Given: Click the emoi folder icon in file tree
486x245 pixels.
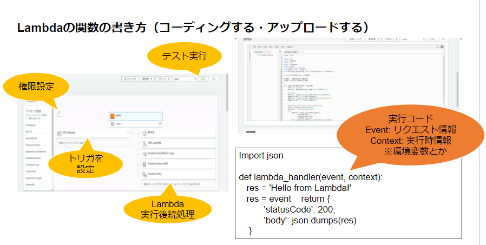Looking at the screenshot, I should point(257,52).
